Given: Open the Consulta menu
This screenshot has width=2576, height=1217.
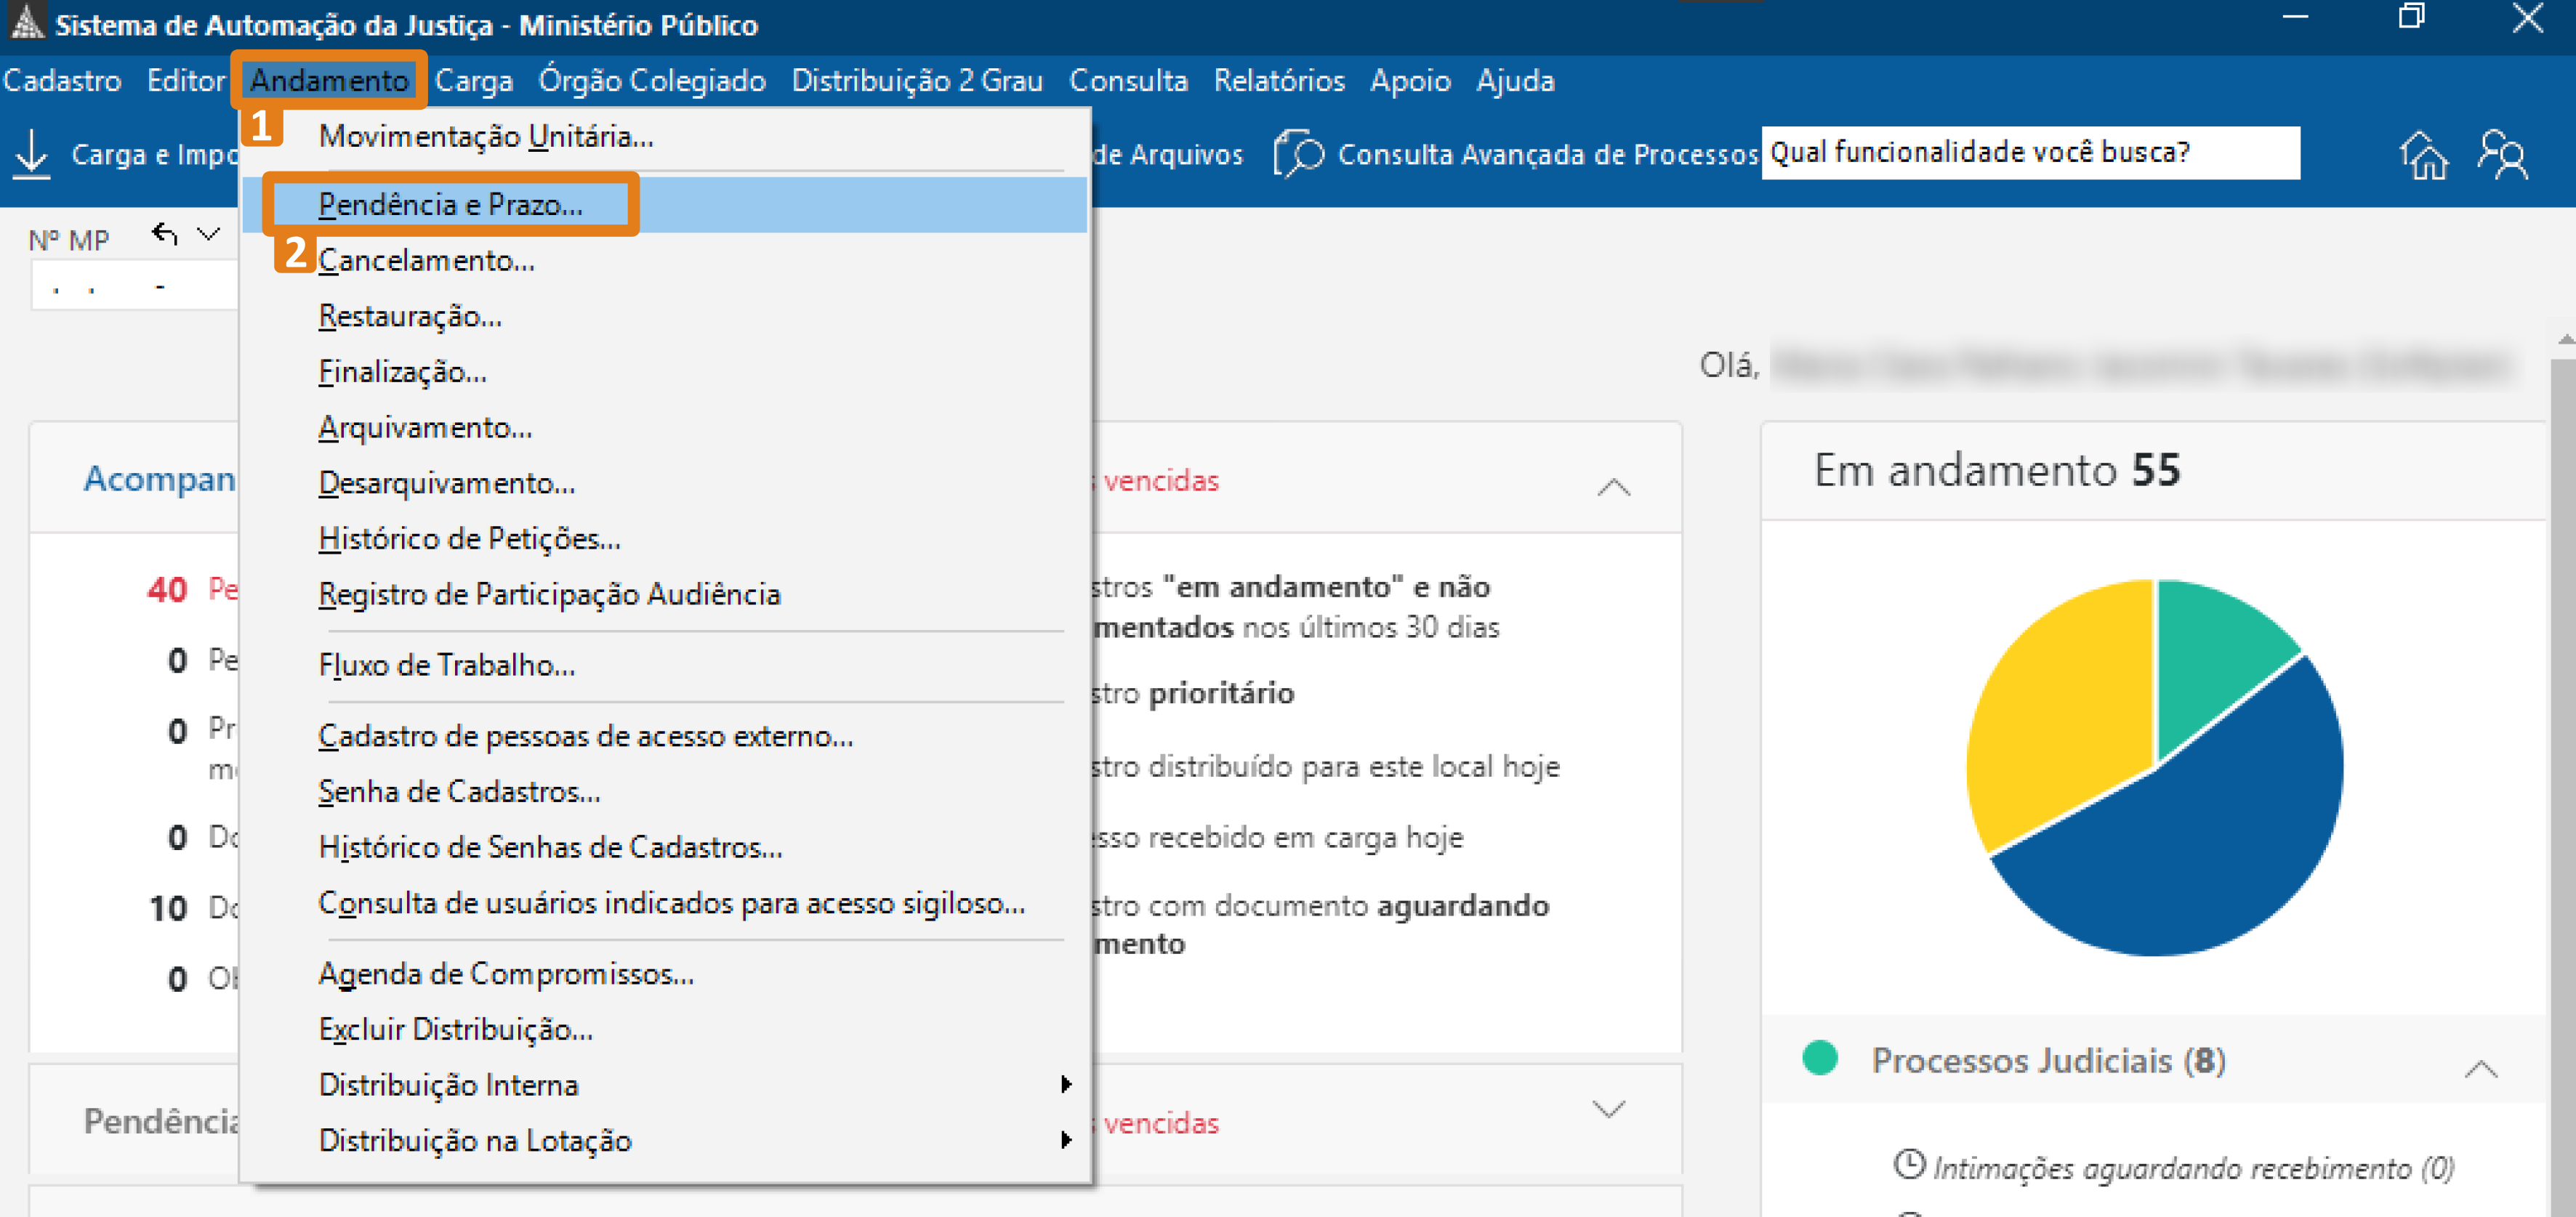Looking at the screenshot, I should tap(1128, 80).
